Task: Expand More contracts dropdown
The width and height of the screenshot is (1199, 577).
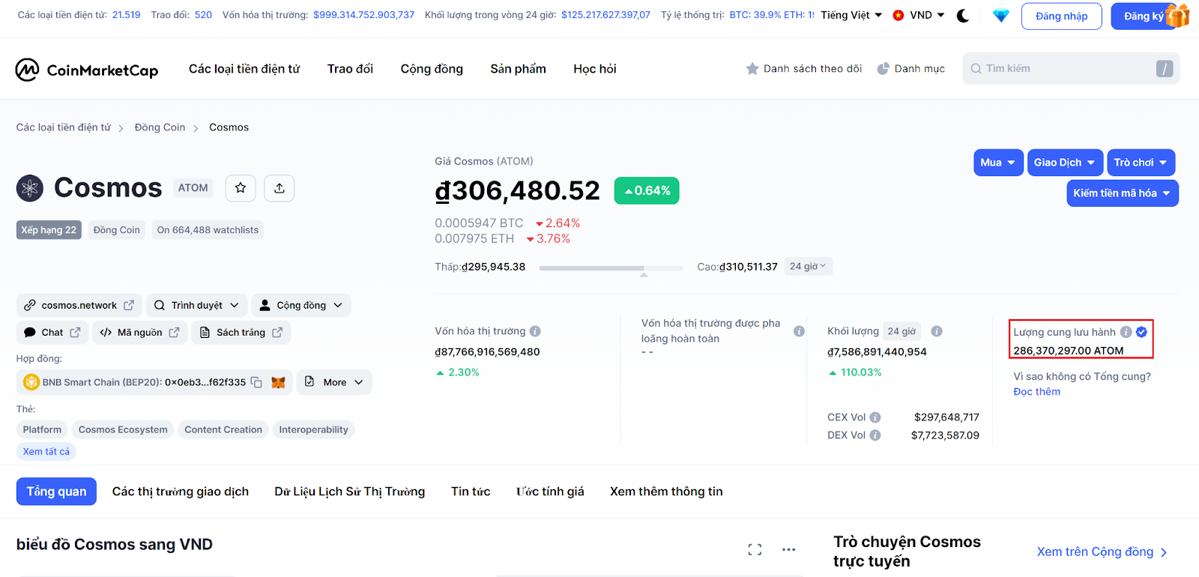Action: pyautogui.click(x=334, y=382)
